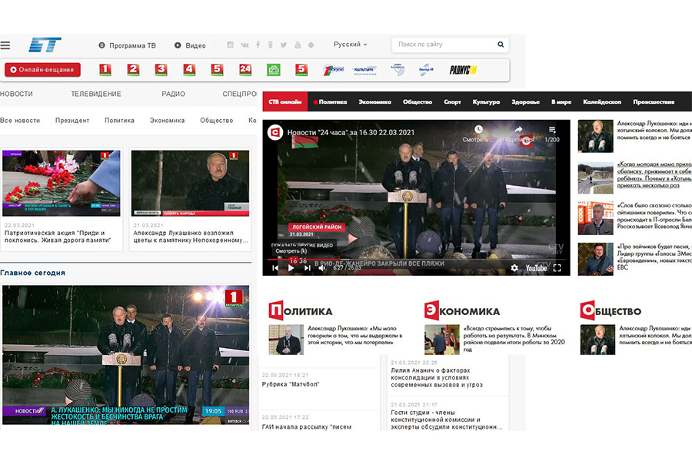Skip to next video in player
This screenshot has width=692, height=461.
[306, 268]
